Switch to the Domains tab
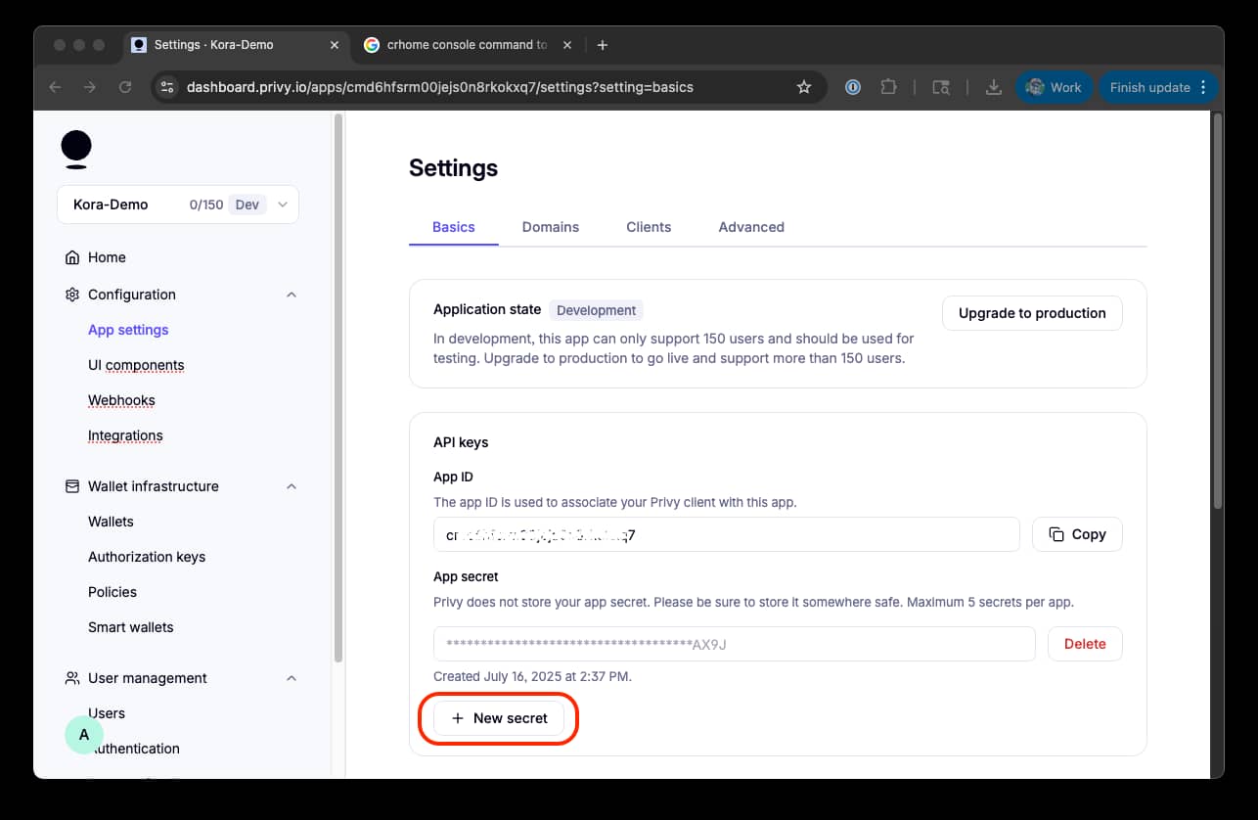Image resolution: width=1258 pixels, height=820 pixels. pos(550,227)
